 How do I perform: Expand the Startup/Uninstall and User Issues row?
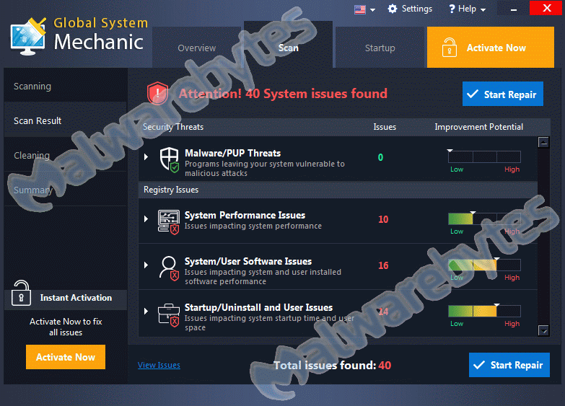pyautogui.click(x=146, y=311)
